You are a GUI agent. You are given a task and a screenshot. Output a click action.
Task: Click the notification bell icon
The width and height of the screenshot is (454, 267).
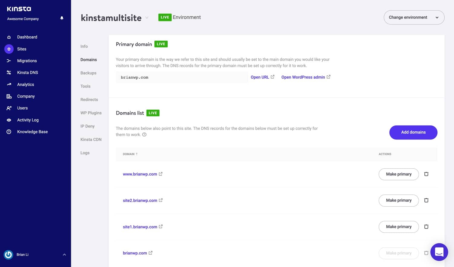click(x=62, y=18)
